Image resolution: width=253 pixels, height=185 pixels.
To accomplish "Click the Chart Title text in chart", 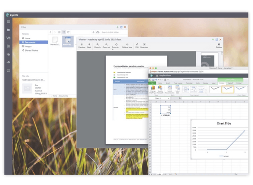I will (224, 123).
